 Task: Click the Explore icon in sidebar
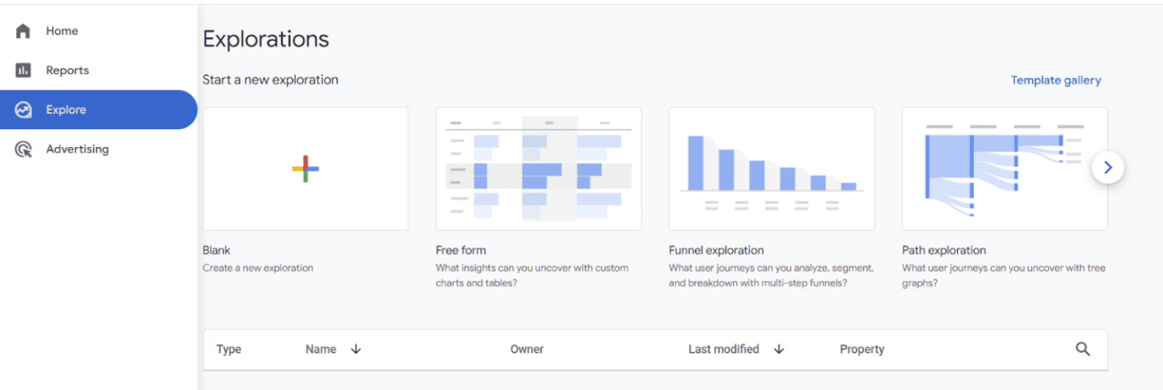pyautogui.click(x=23, y=110)
